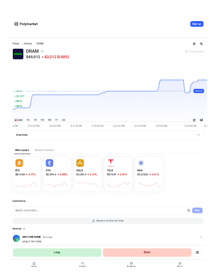Click the Short button

[147, 252]
